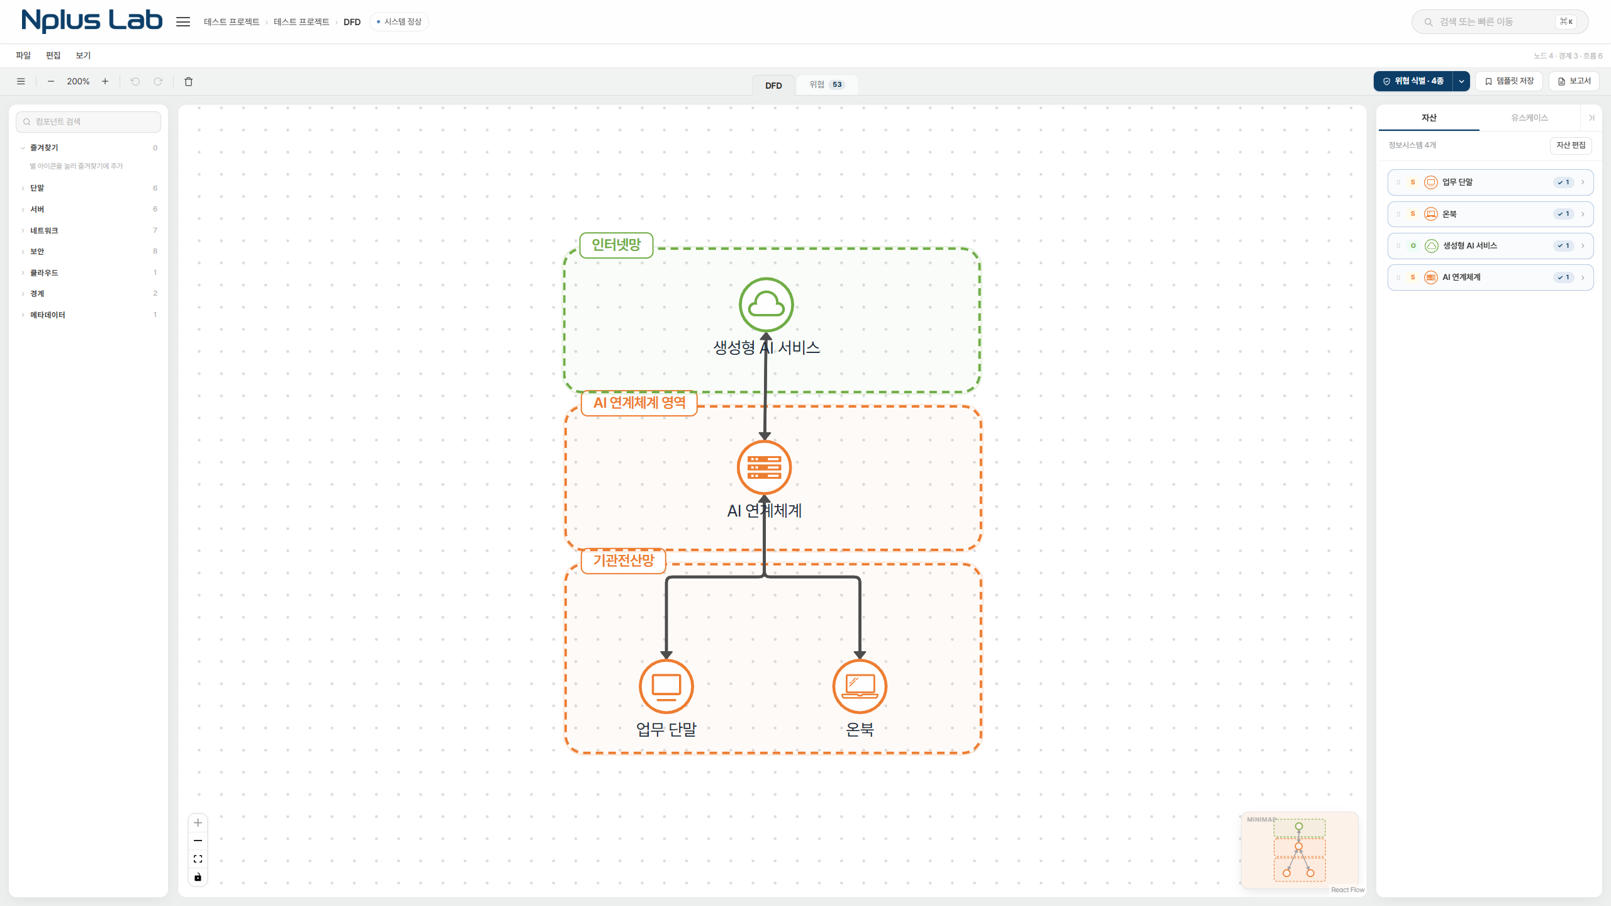Open the 파일 menu

point(23,55)
